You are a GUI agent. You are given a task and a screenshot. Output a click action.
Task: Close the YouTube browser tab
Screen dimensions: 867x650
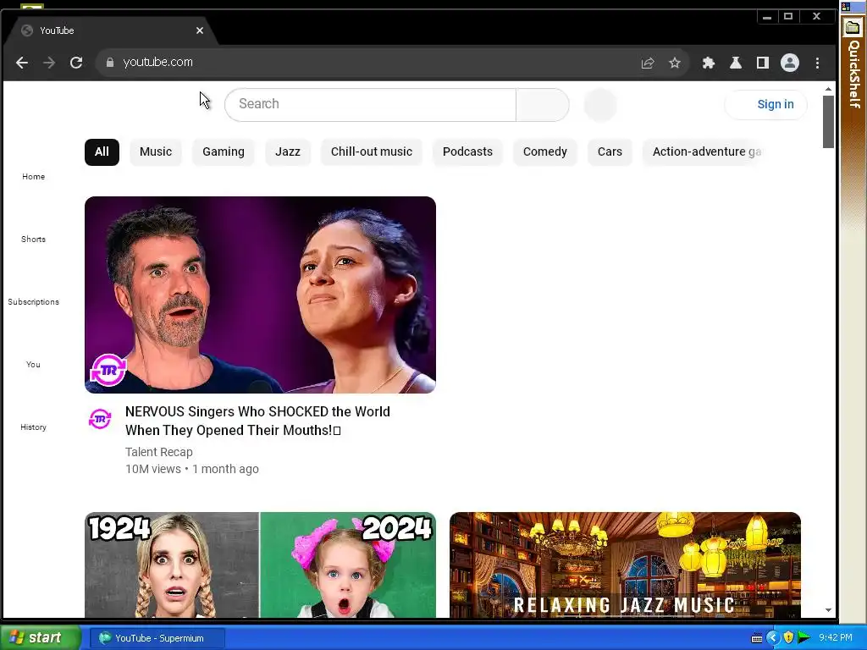[200, 30]
